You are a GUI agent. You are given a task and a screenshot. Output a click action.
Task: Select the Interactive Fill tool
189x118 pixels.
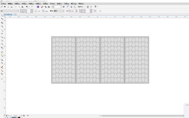coord(2,71)
